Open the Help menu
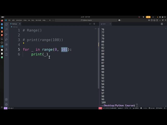 pyautogui.click(x=44, y=20)
